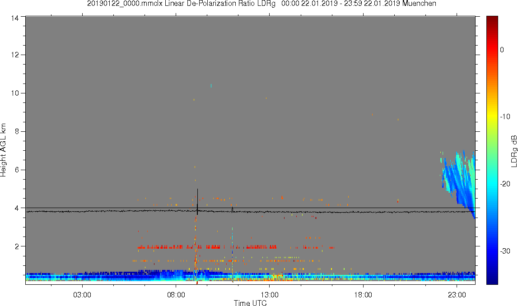
Task: Click the dark red top of the colorbar
Action: (492, 22)
